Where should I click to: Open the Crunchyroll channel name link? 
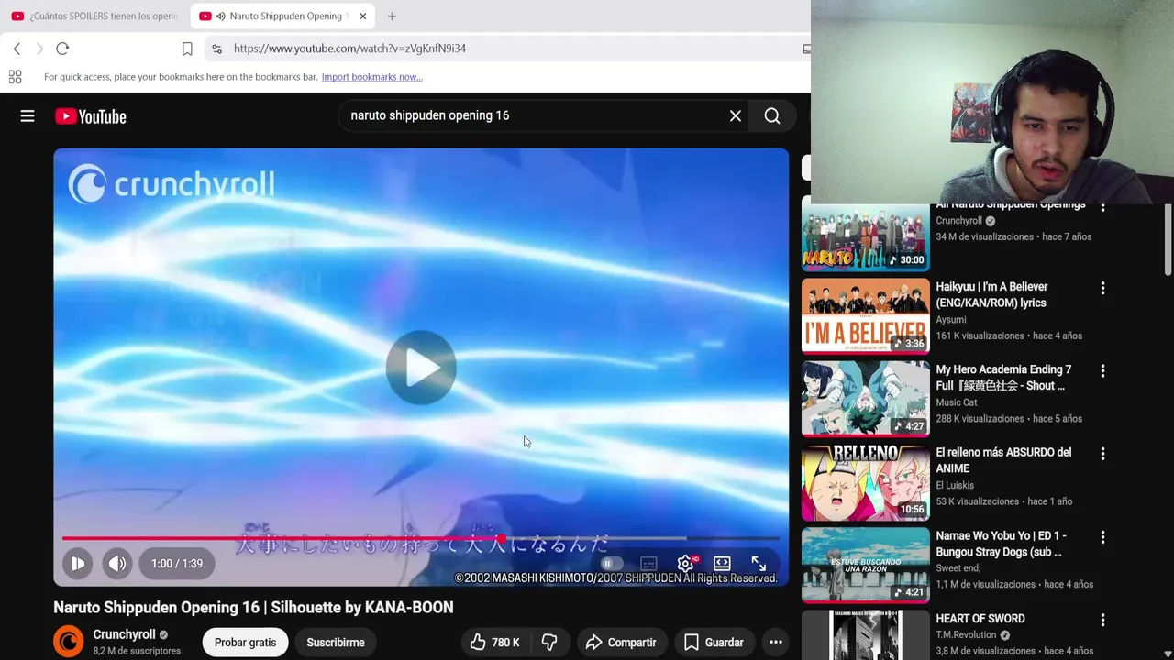tap(124, 634)
